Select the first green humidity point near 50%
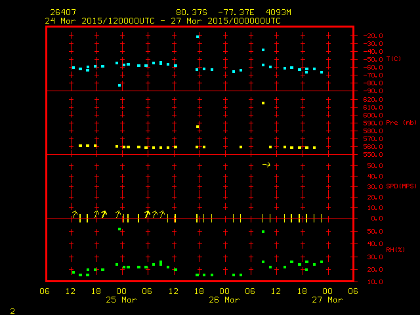The height and width of the screenshot is (315, 420). point(119,229)
